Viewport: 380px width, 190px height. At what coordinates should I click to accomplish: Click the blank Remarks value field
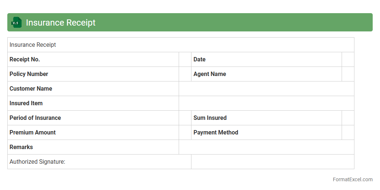click(266, 147)
